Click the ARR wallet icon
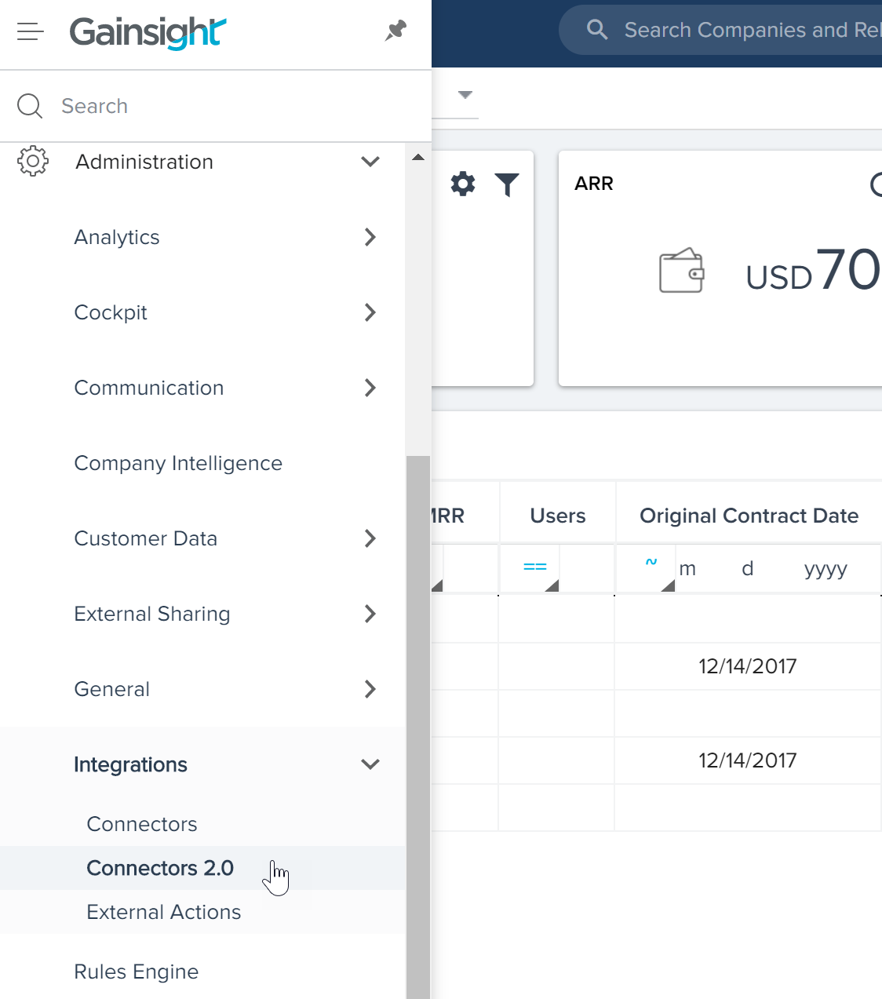882x999 pixels. click(x=681, y=271)
